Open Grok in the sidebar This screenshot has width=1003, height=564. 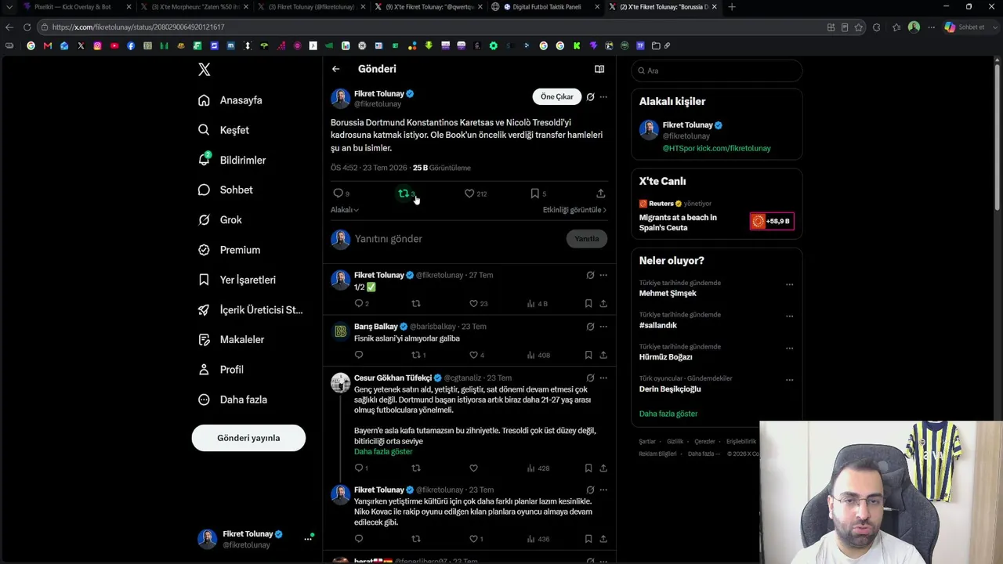(x=220, y=220)
